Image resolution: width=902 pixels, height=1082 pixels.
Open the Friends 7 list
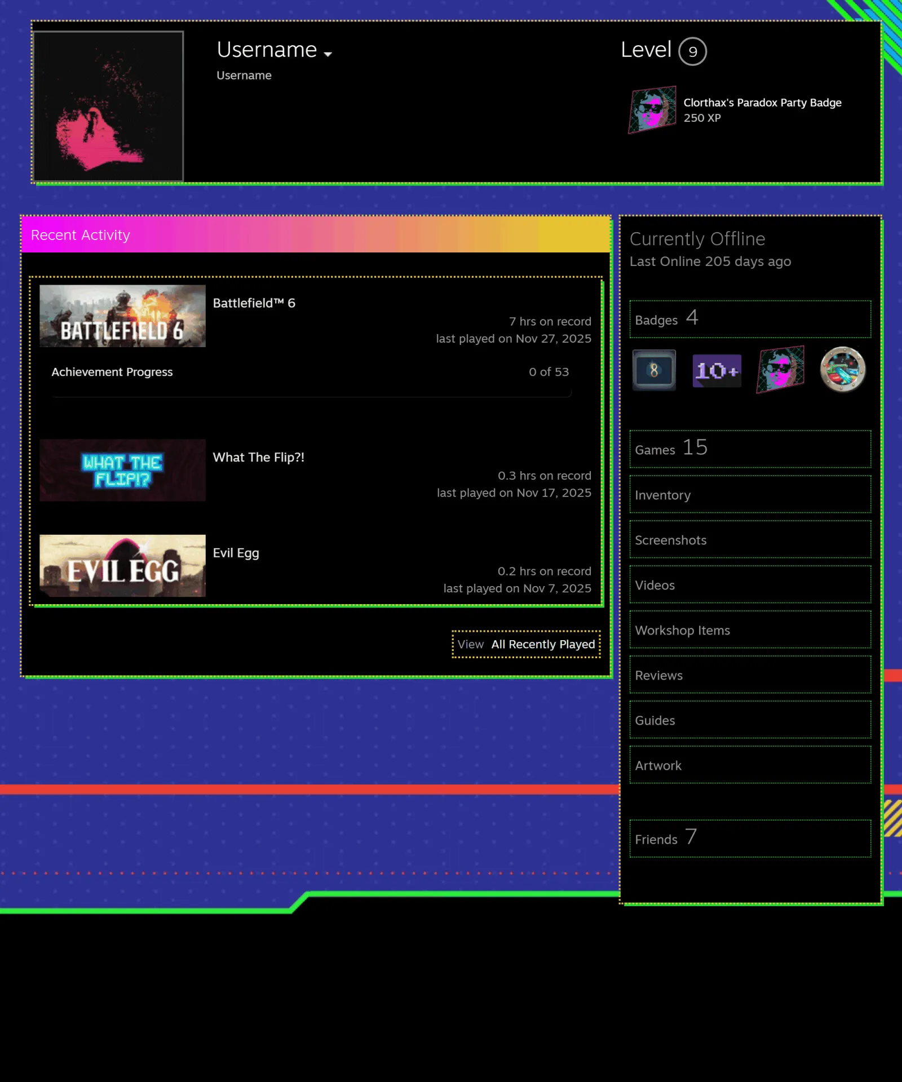pyautogui.click(x=750, y=839)
